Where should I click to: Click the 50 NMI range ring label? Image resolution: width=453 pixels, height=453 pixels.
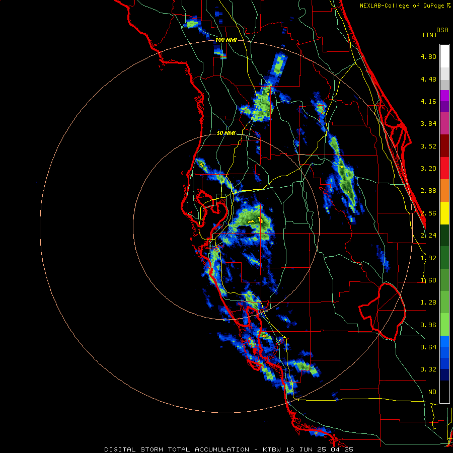pos(226,133)
